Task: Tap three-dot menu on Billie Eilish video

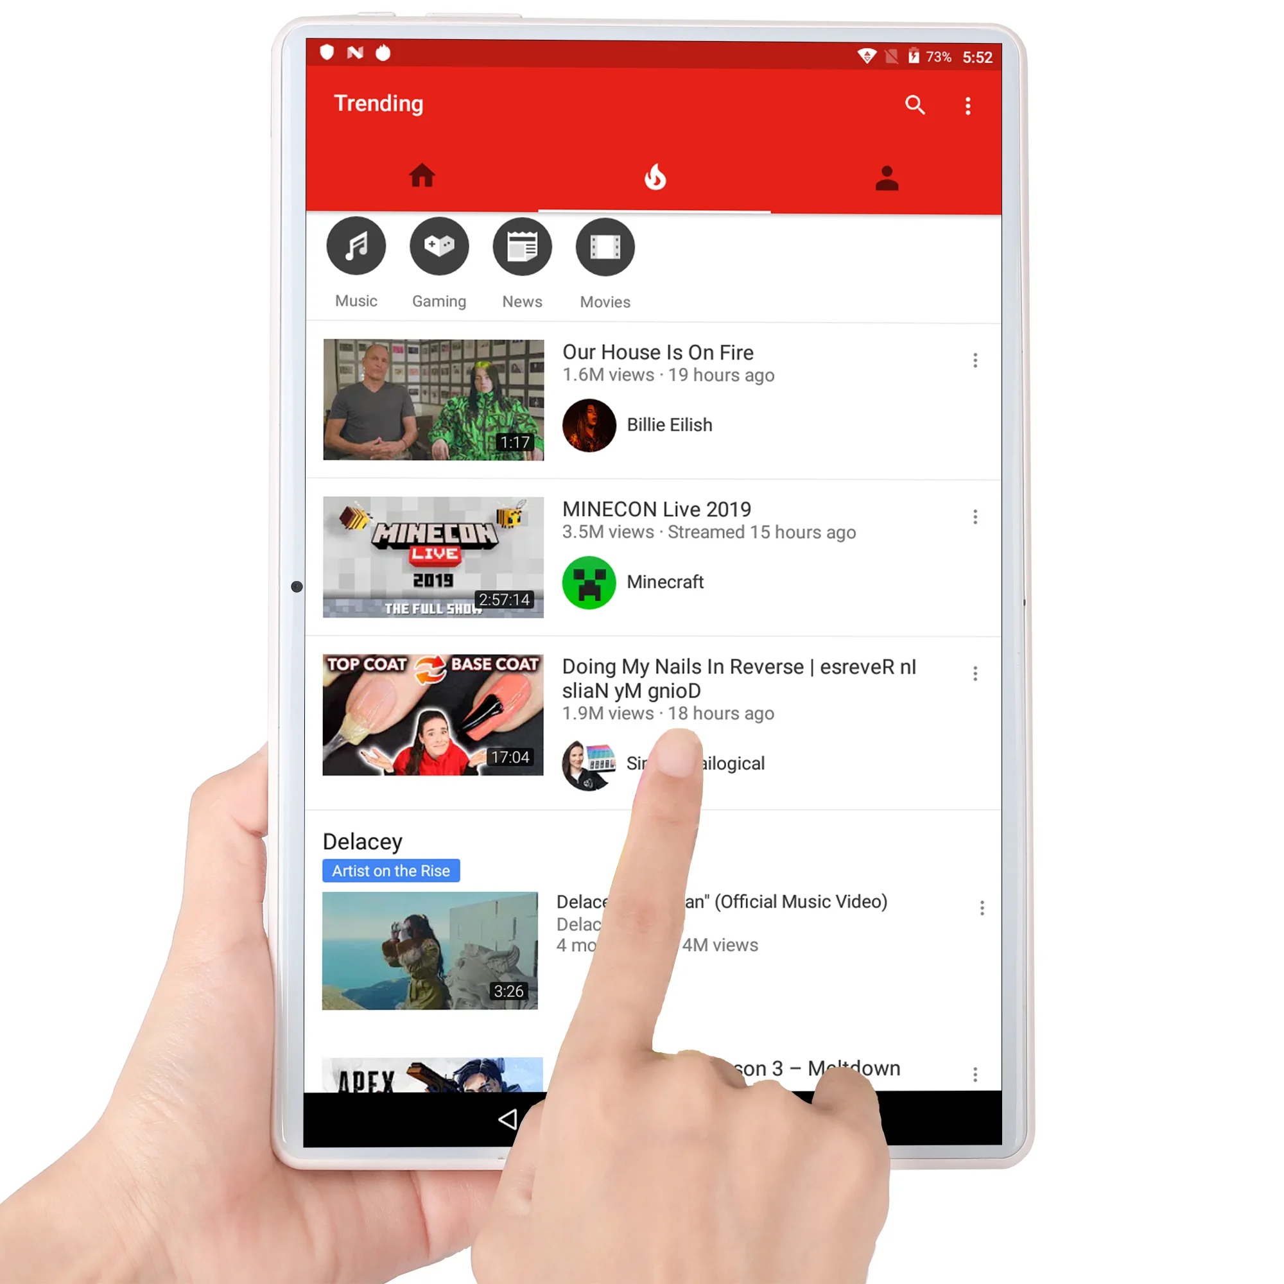Action: point(975,360)
